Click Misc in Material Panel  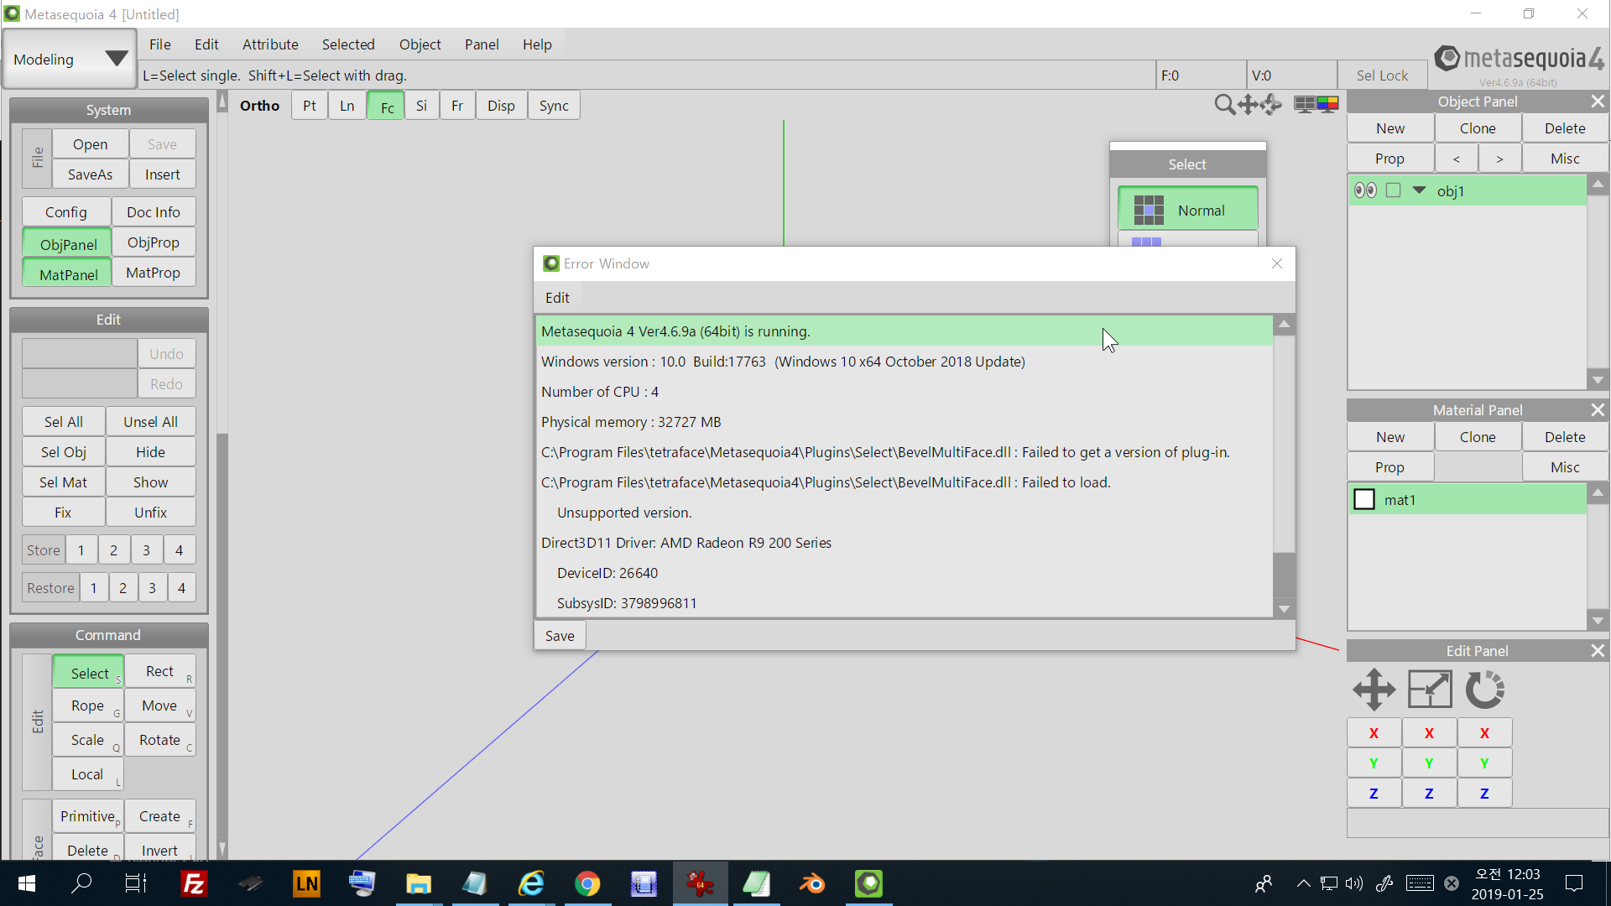pyautogui.click(x=1565, y=467)
